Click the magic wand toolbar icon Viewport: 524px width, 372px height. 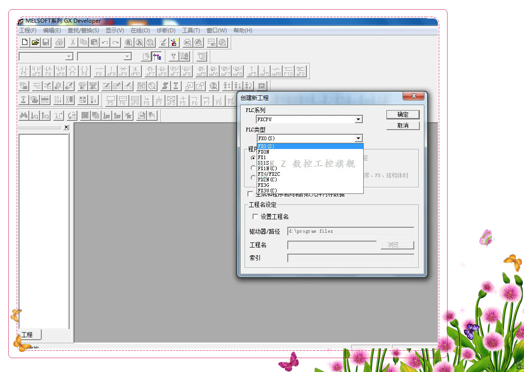coord(174,43)
